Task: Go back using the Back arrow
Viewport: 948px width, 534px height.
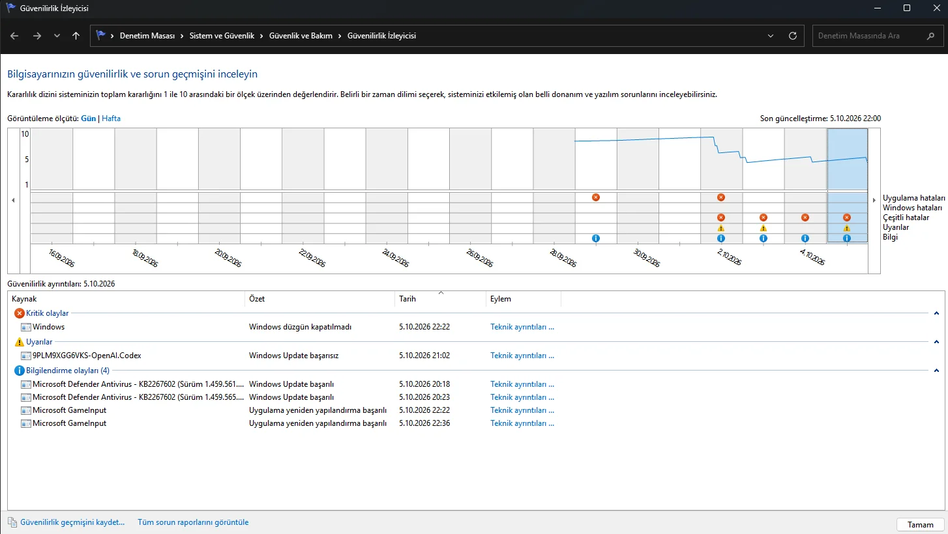Action: [x=15, y=36]
